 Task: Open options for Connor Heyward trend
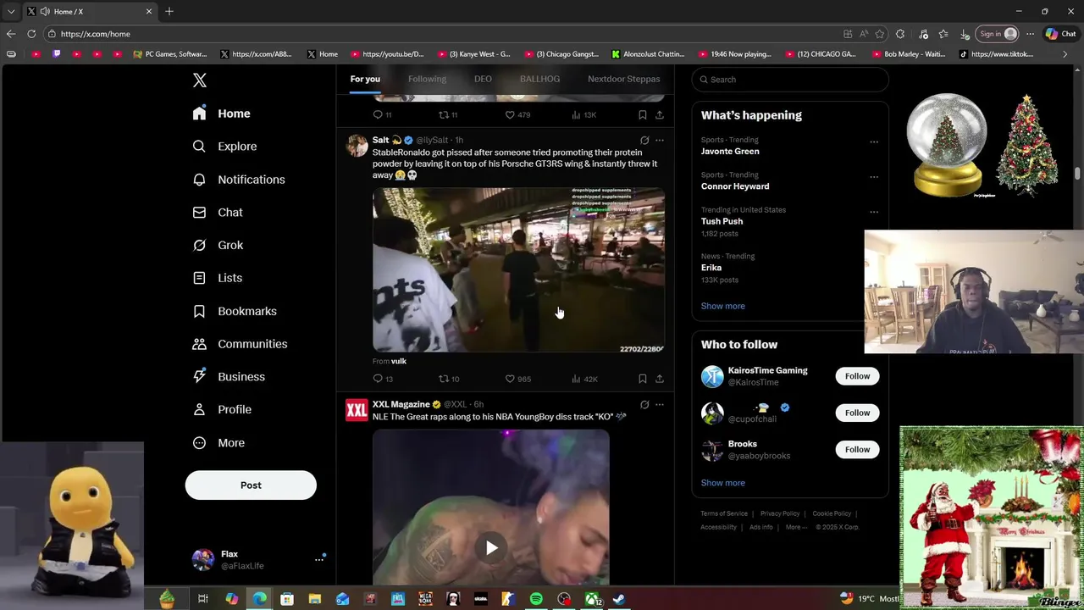coord(874,177)
